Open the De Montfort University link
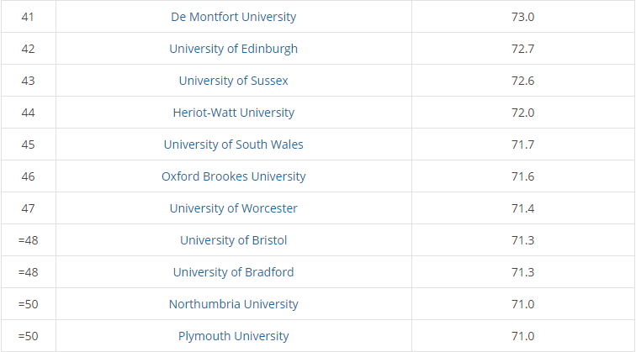 (233, 17)
